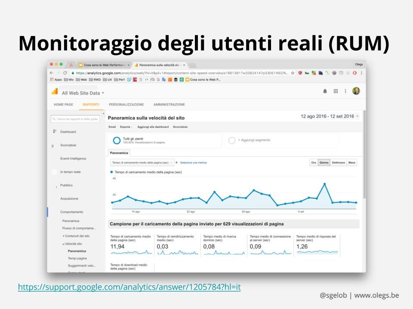
Task: Click the empty 'Aggiungi segmento' circle
Action: coord(232,140)
